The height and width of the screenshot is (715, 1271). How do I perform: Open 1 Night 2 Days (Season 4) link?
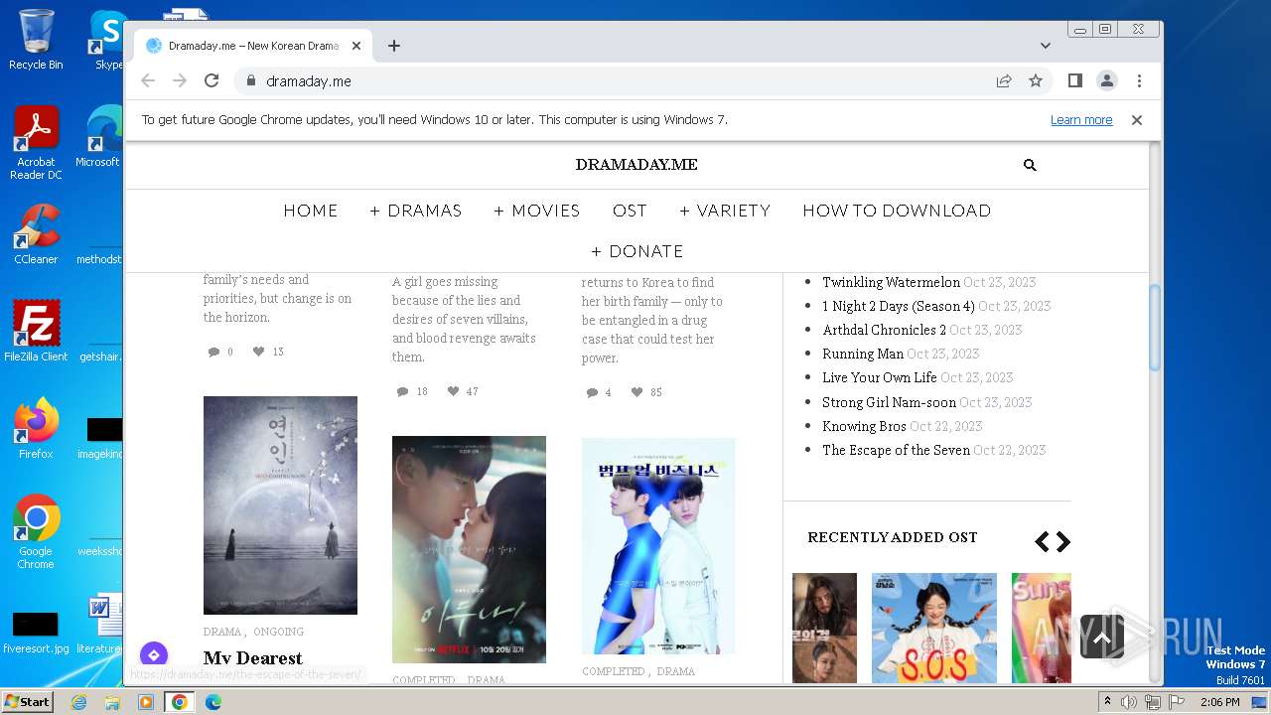pyautogui.click(x=899, y=306)
